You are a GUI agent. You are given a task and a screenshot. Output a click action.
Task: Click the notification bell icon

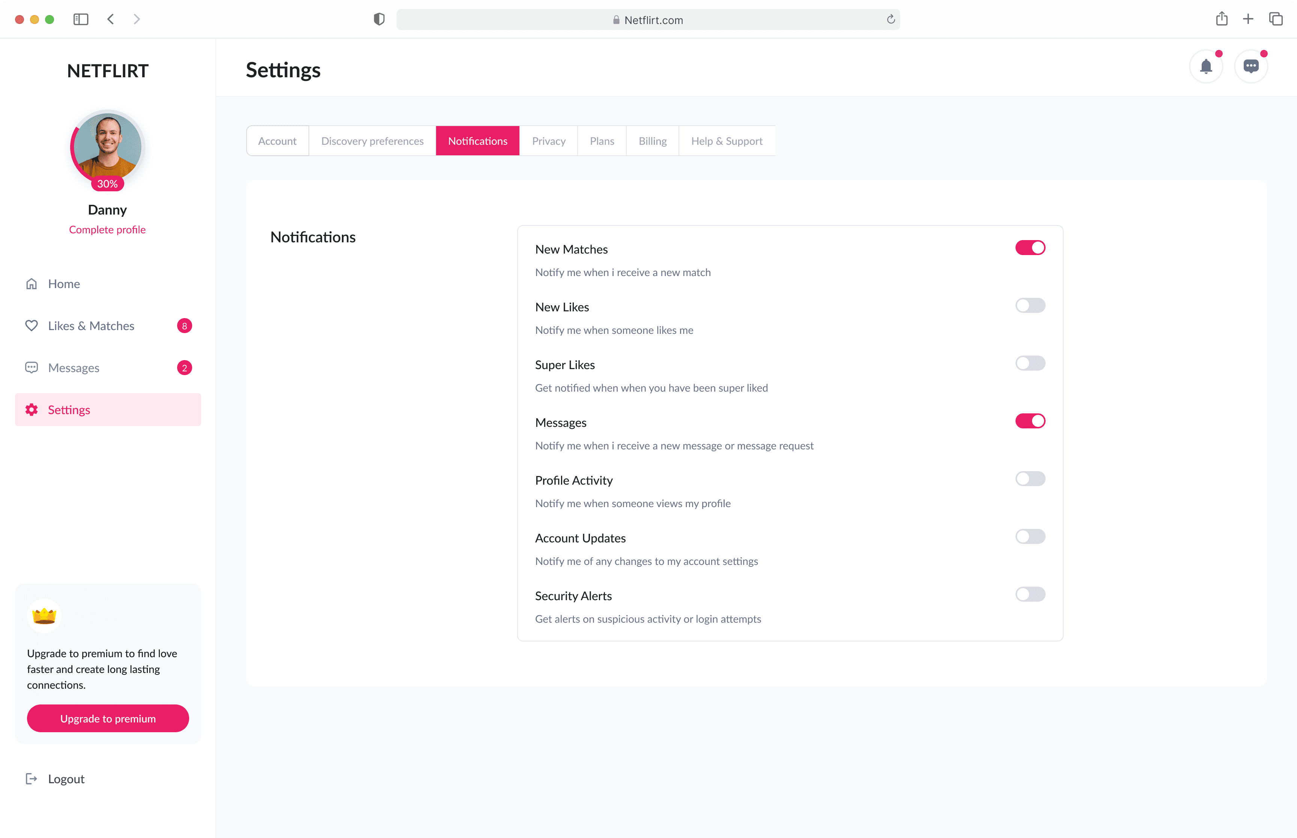click(x=1205, y=66)
